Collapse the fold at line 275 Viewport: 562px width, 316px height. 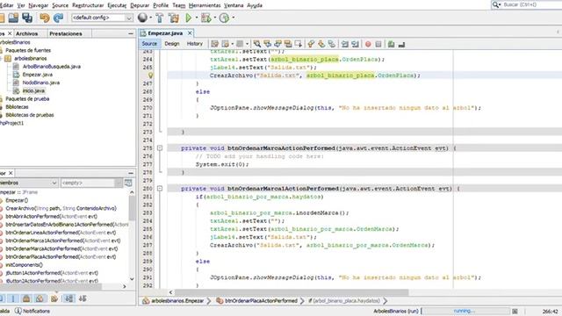160,148
